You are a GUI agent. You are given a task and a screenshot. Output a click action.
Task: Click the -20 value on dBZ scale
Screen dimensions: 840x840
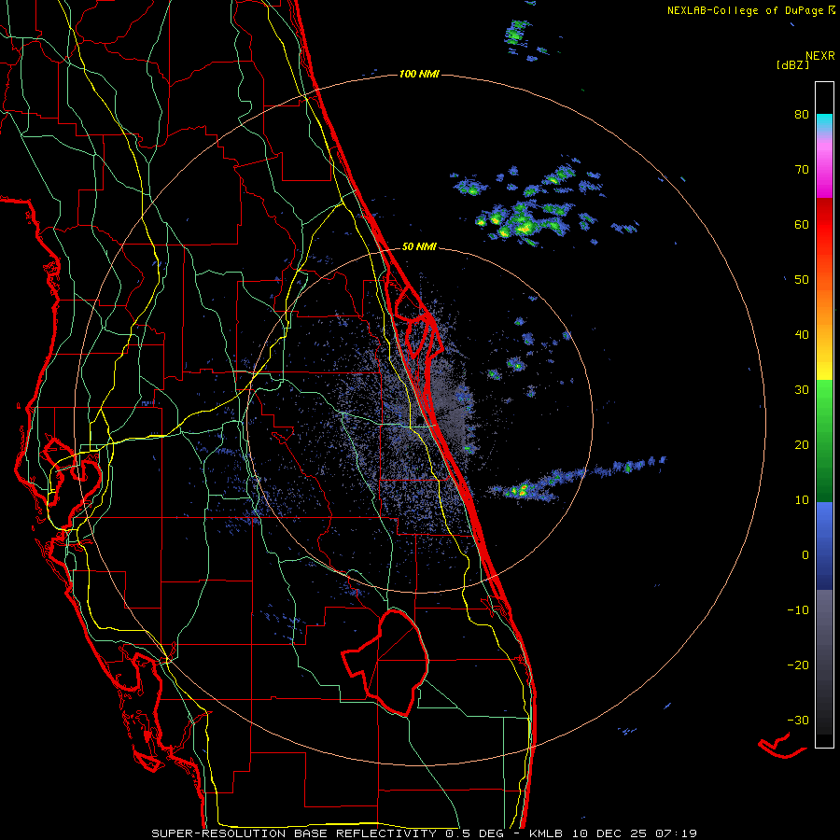(x=798, y=665)
